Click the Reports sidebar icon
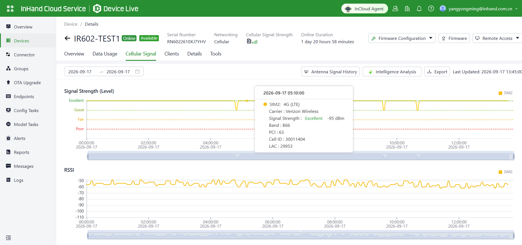Screen dimensions: 522x245 (8, 152)
